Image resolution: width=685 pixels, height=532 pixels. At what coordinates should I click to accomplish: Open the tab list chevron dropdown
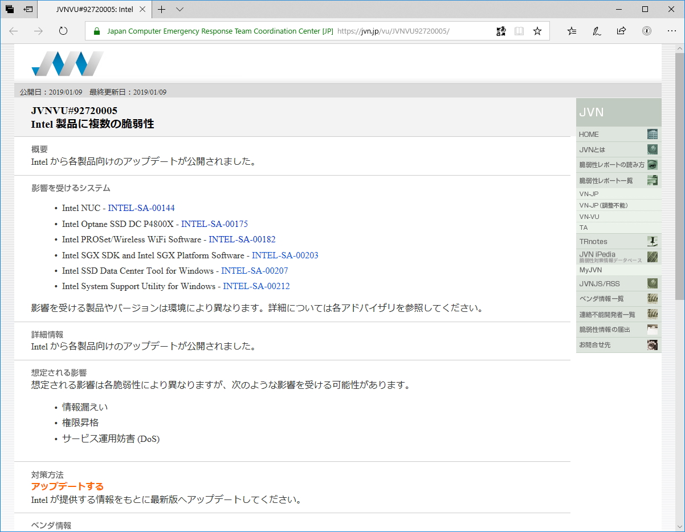178,9
